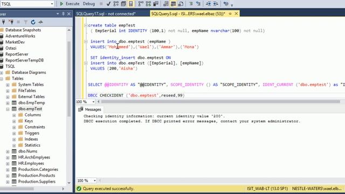Close the Object Explorer panel
Image resolution: width=345 pixels, height=194 pixels.
click(x=69, y=14)
